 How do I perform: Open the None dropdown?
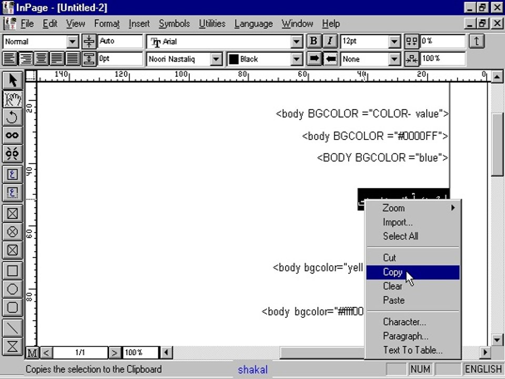click(394, 59)
